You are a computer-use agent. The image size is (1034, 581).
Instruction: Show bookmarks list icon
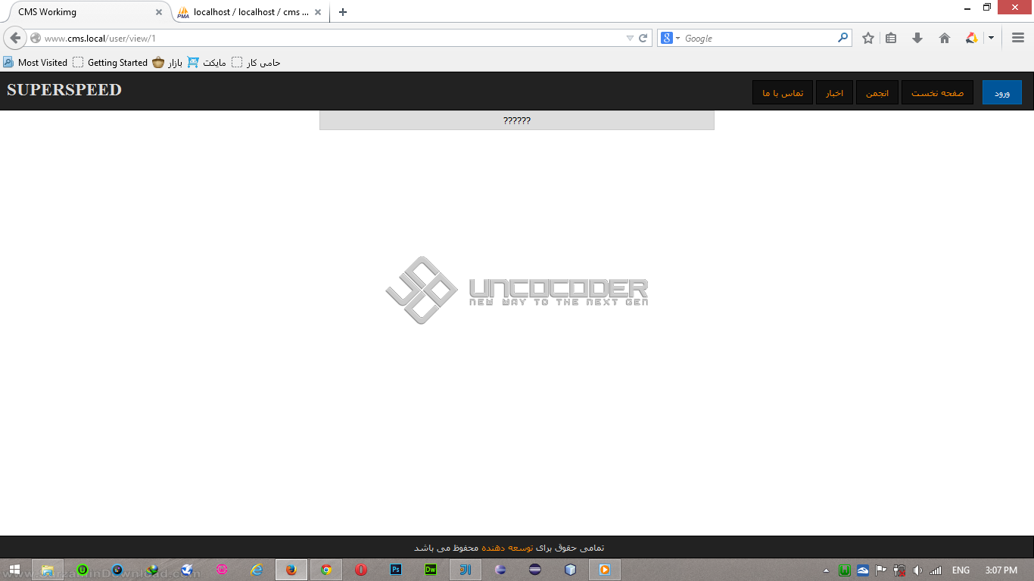click(892, 38)
